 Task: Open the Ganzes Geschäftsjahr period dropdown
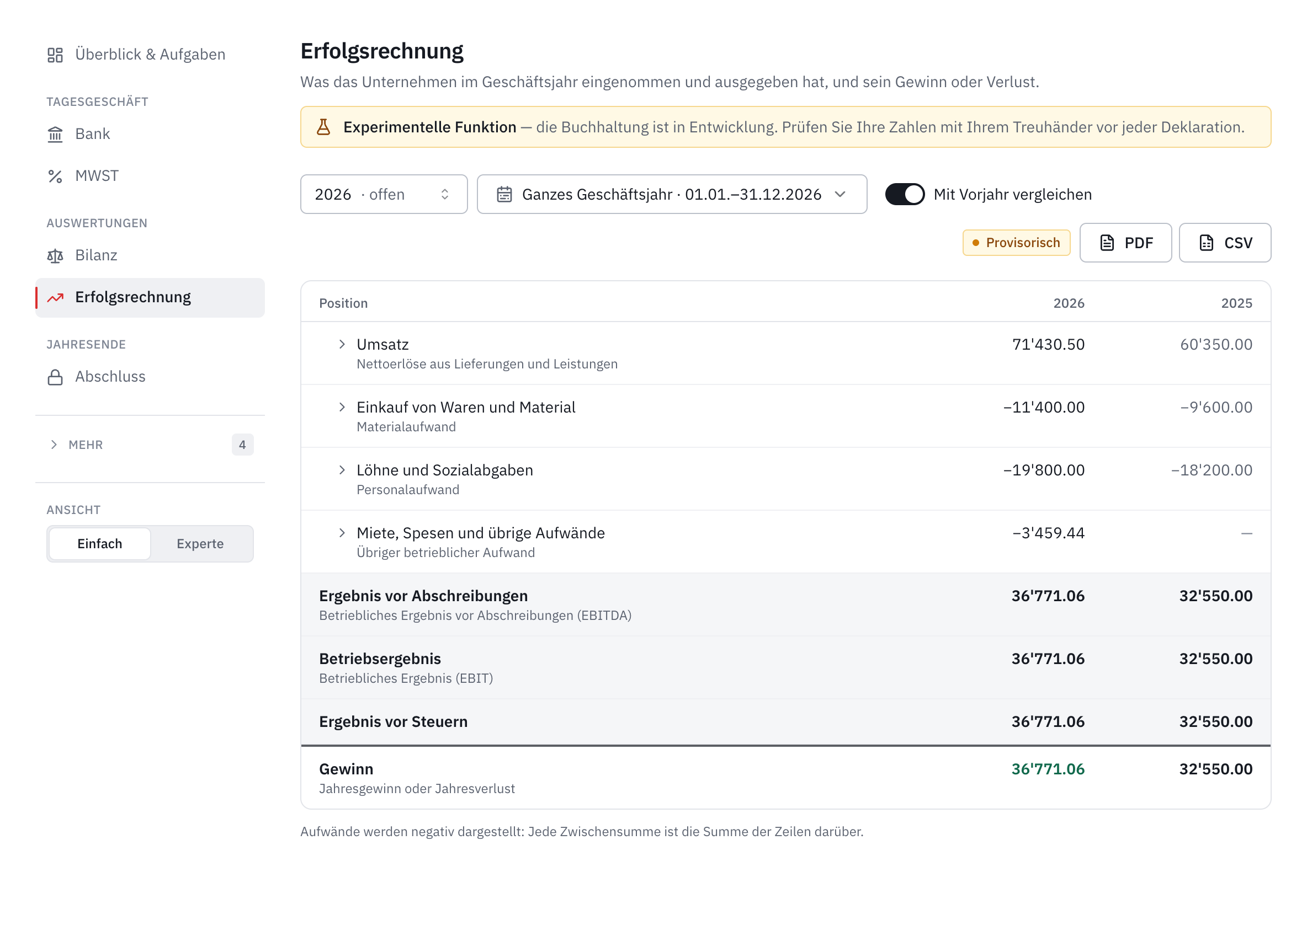point(672,194)
